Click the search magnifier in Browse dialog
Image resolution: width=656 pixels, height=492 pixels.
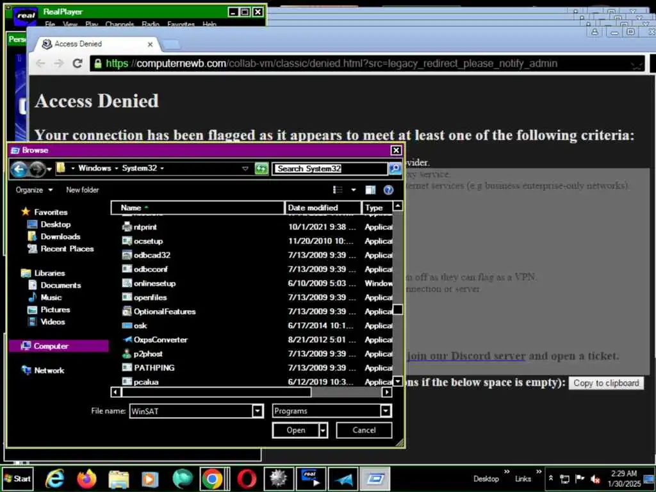point(395,168)
